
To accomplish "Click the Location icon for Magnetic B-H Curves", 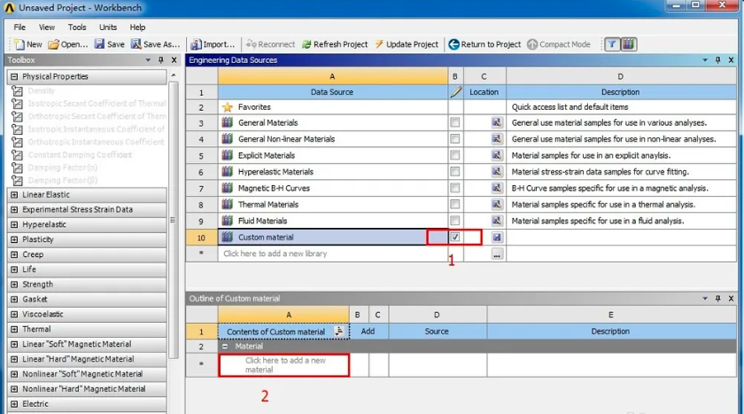I will pos(496,188).
